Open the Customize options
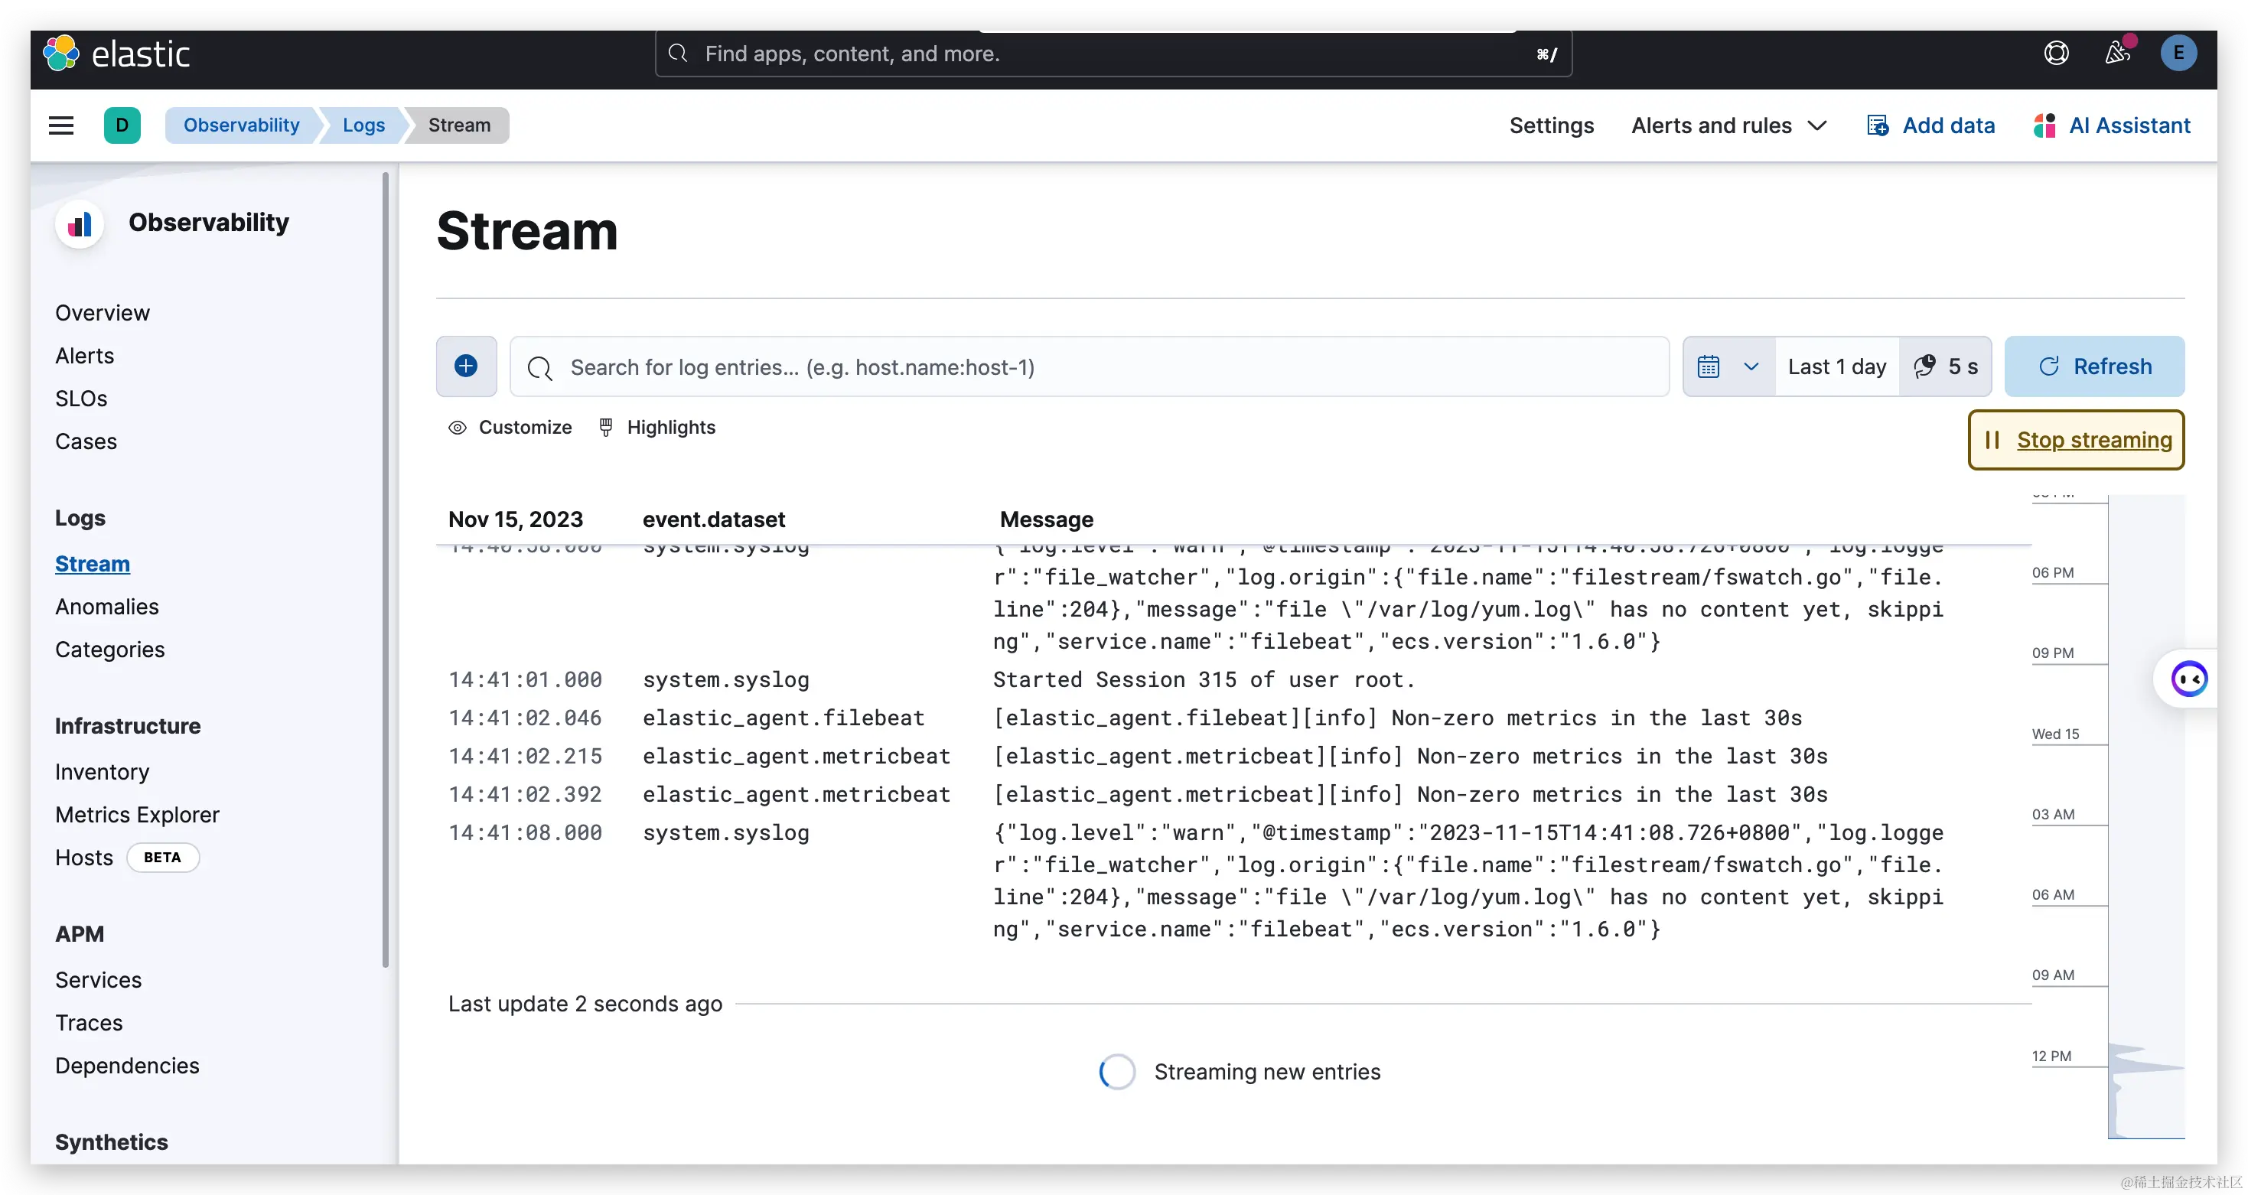 click(x=510, y=428)
